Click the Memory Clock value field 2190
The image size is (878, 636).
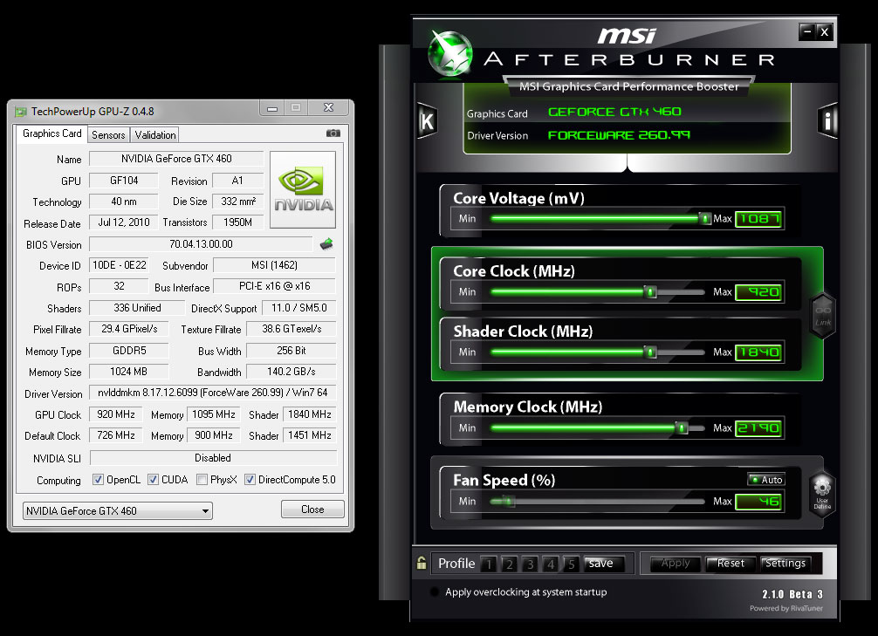758,428
